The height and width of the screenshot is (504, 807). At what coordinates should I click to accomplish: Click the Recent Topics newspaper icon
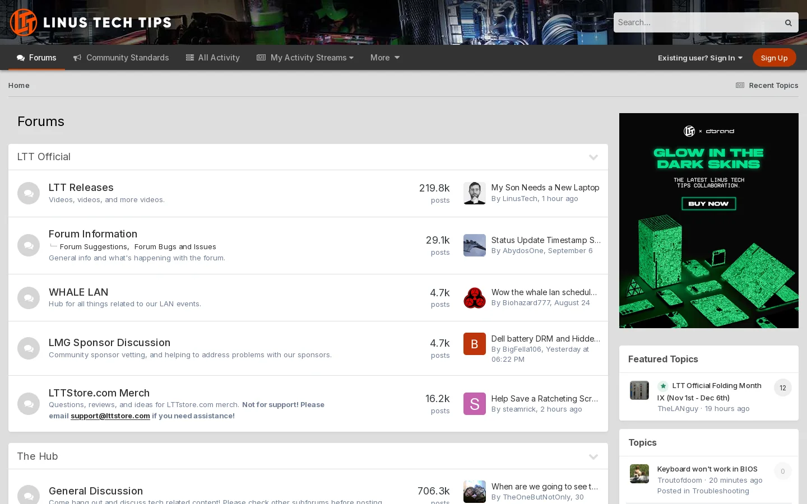740,85
